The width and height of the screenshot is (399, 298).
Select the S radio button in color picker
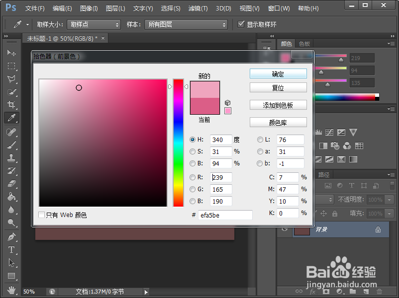point(193,151)
